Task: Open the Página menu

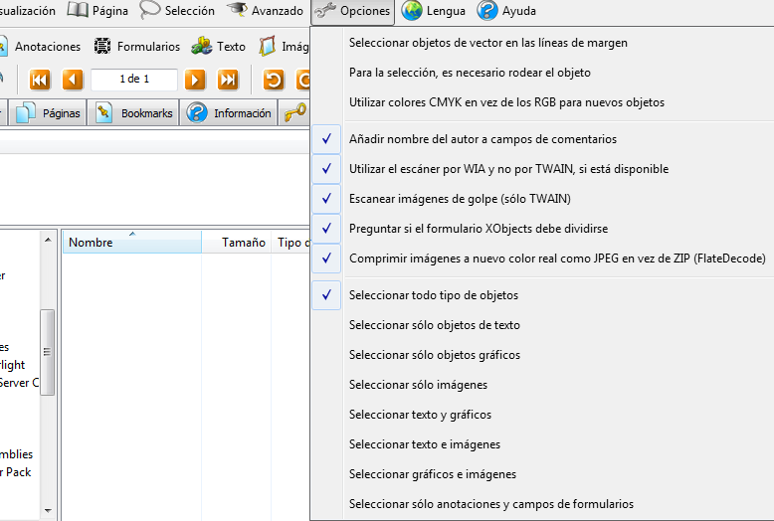Action: point(97,11)
